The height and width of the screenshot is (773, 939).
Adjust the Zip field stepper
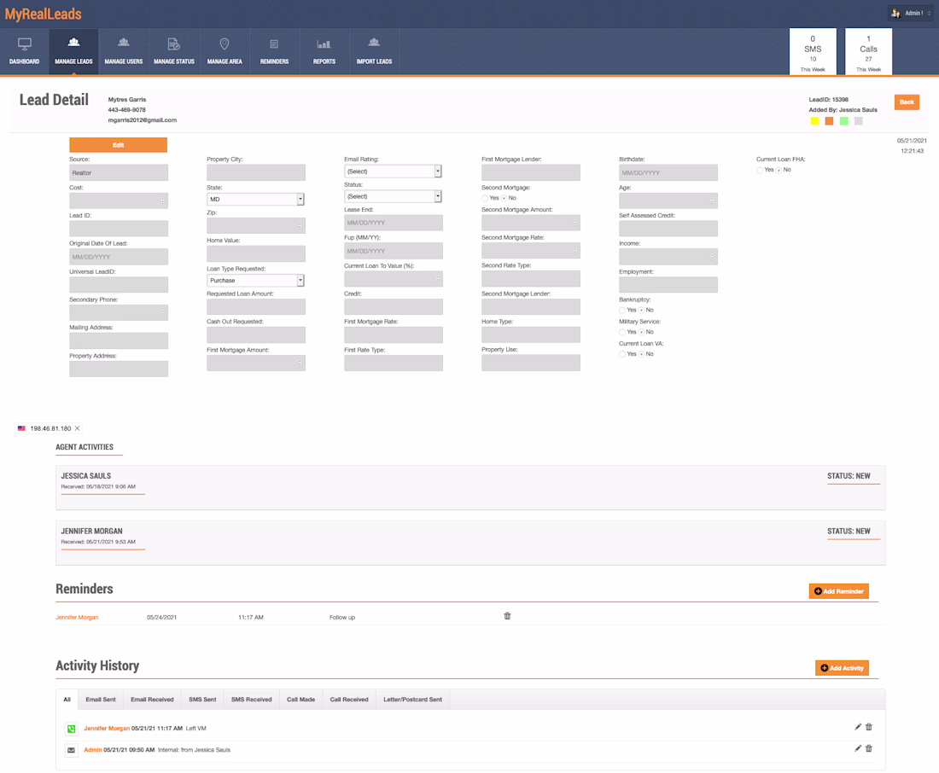point(300,226)
